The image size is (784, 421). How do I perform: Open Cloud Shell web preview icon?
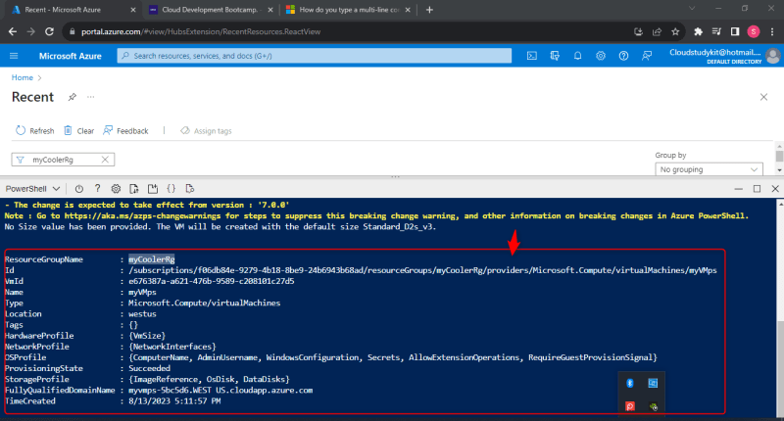tap(189, 189)
